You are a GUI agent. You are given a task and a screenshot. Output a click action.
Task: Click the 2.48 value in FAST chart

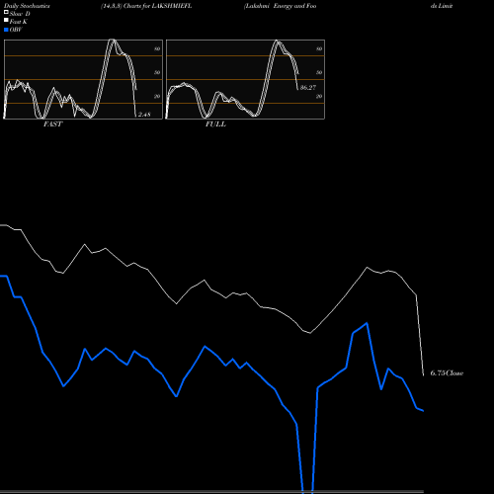(144, 115)
